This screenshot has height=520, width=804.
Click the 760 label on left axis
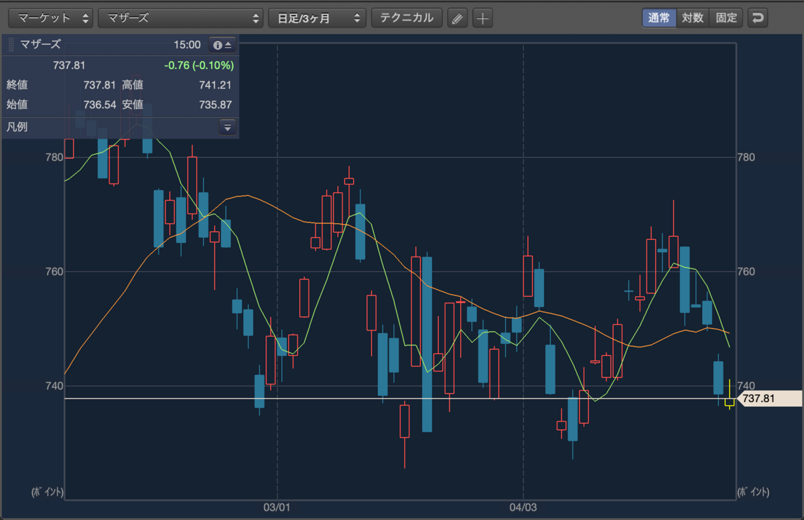click(x=54, y=272)
